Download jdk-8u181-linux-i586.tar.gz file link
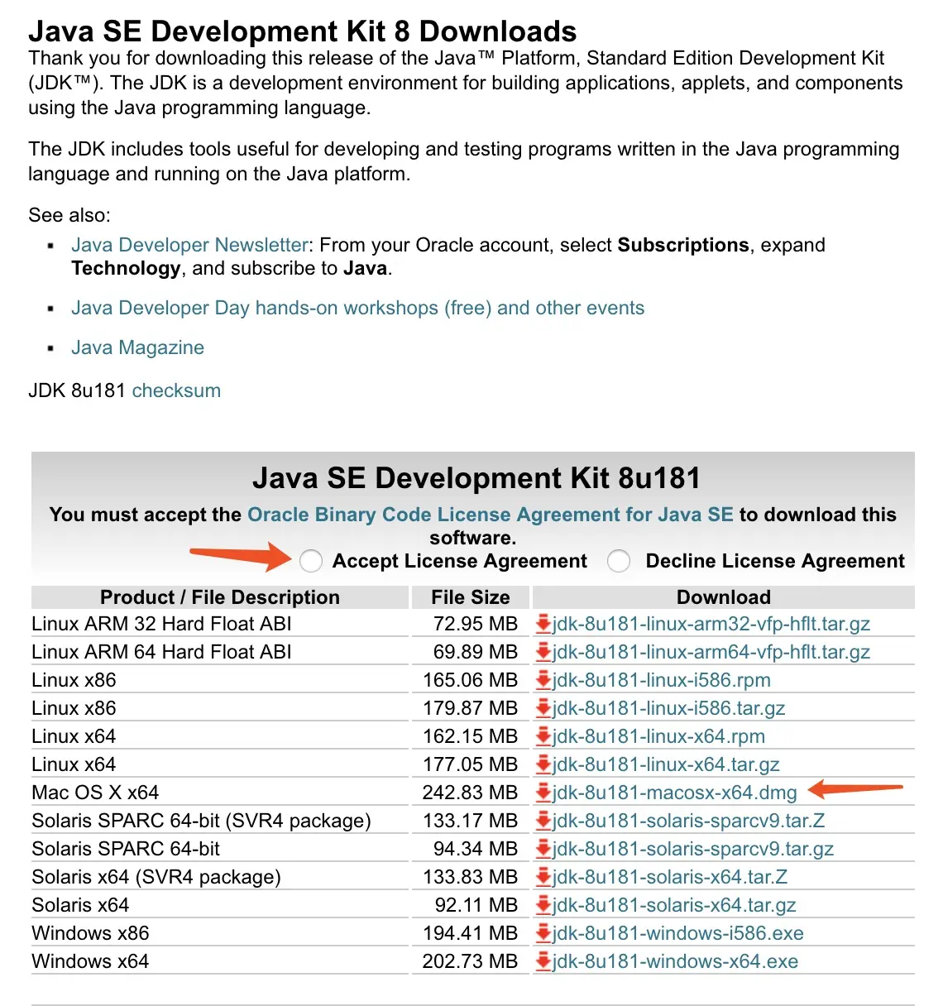The image size is (943, 1006). point(669,708)
